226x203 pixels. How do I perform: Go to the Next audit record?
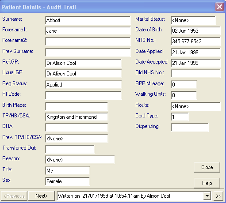tap(42, 196)
